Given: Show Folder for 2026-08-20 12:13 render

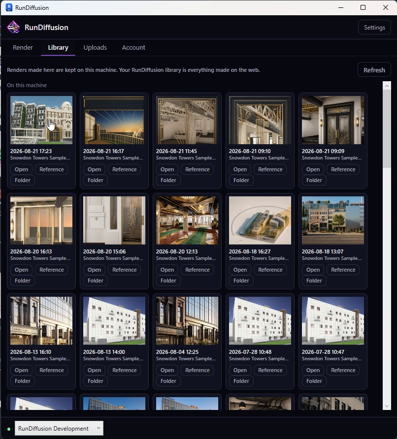Looking at the screenshot, I should (x=168, y=281).
